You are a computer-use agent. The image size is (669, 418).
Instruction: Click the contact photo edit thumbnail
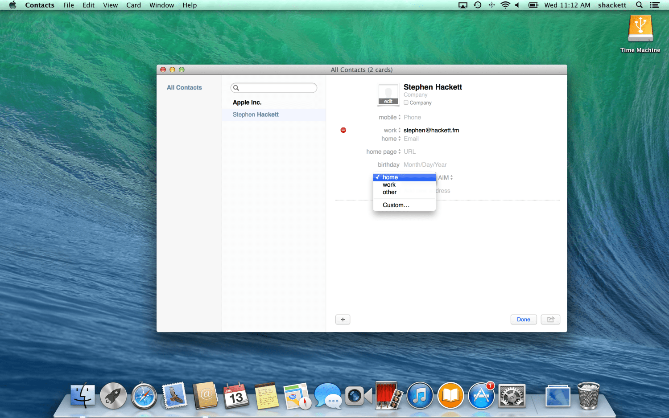coord(388,95)
